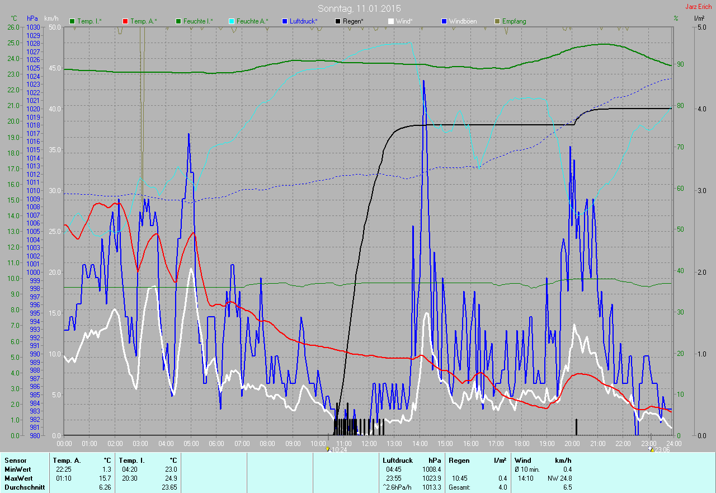Click the Sensor column header in table
716x493 pixels.
(x=15, y=461)
